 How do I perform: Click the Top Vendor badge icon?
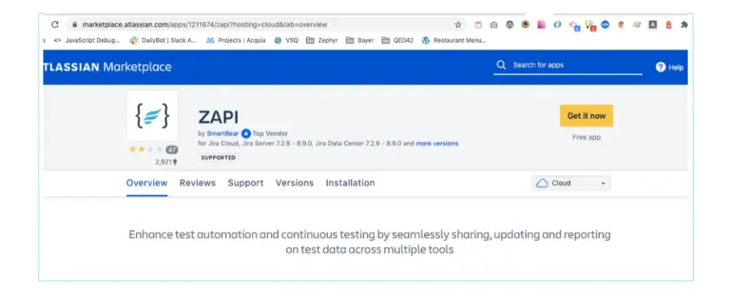click(x=246, y=133)
